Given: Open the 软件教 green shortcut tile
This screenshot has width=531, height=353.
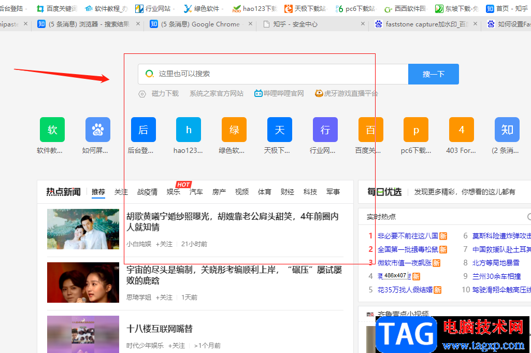Looking at the screenshot, I should click(x=52, y=130).
